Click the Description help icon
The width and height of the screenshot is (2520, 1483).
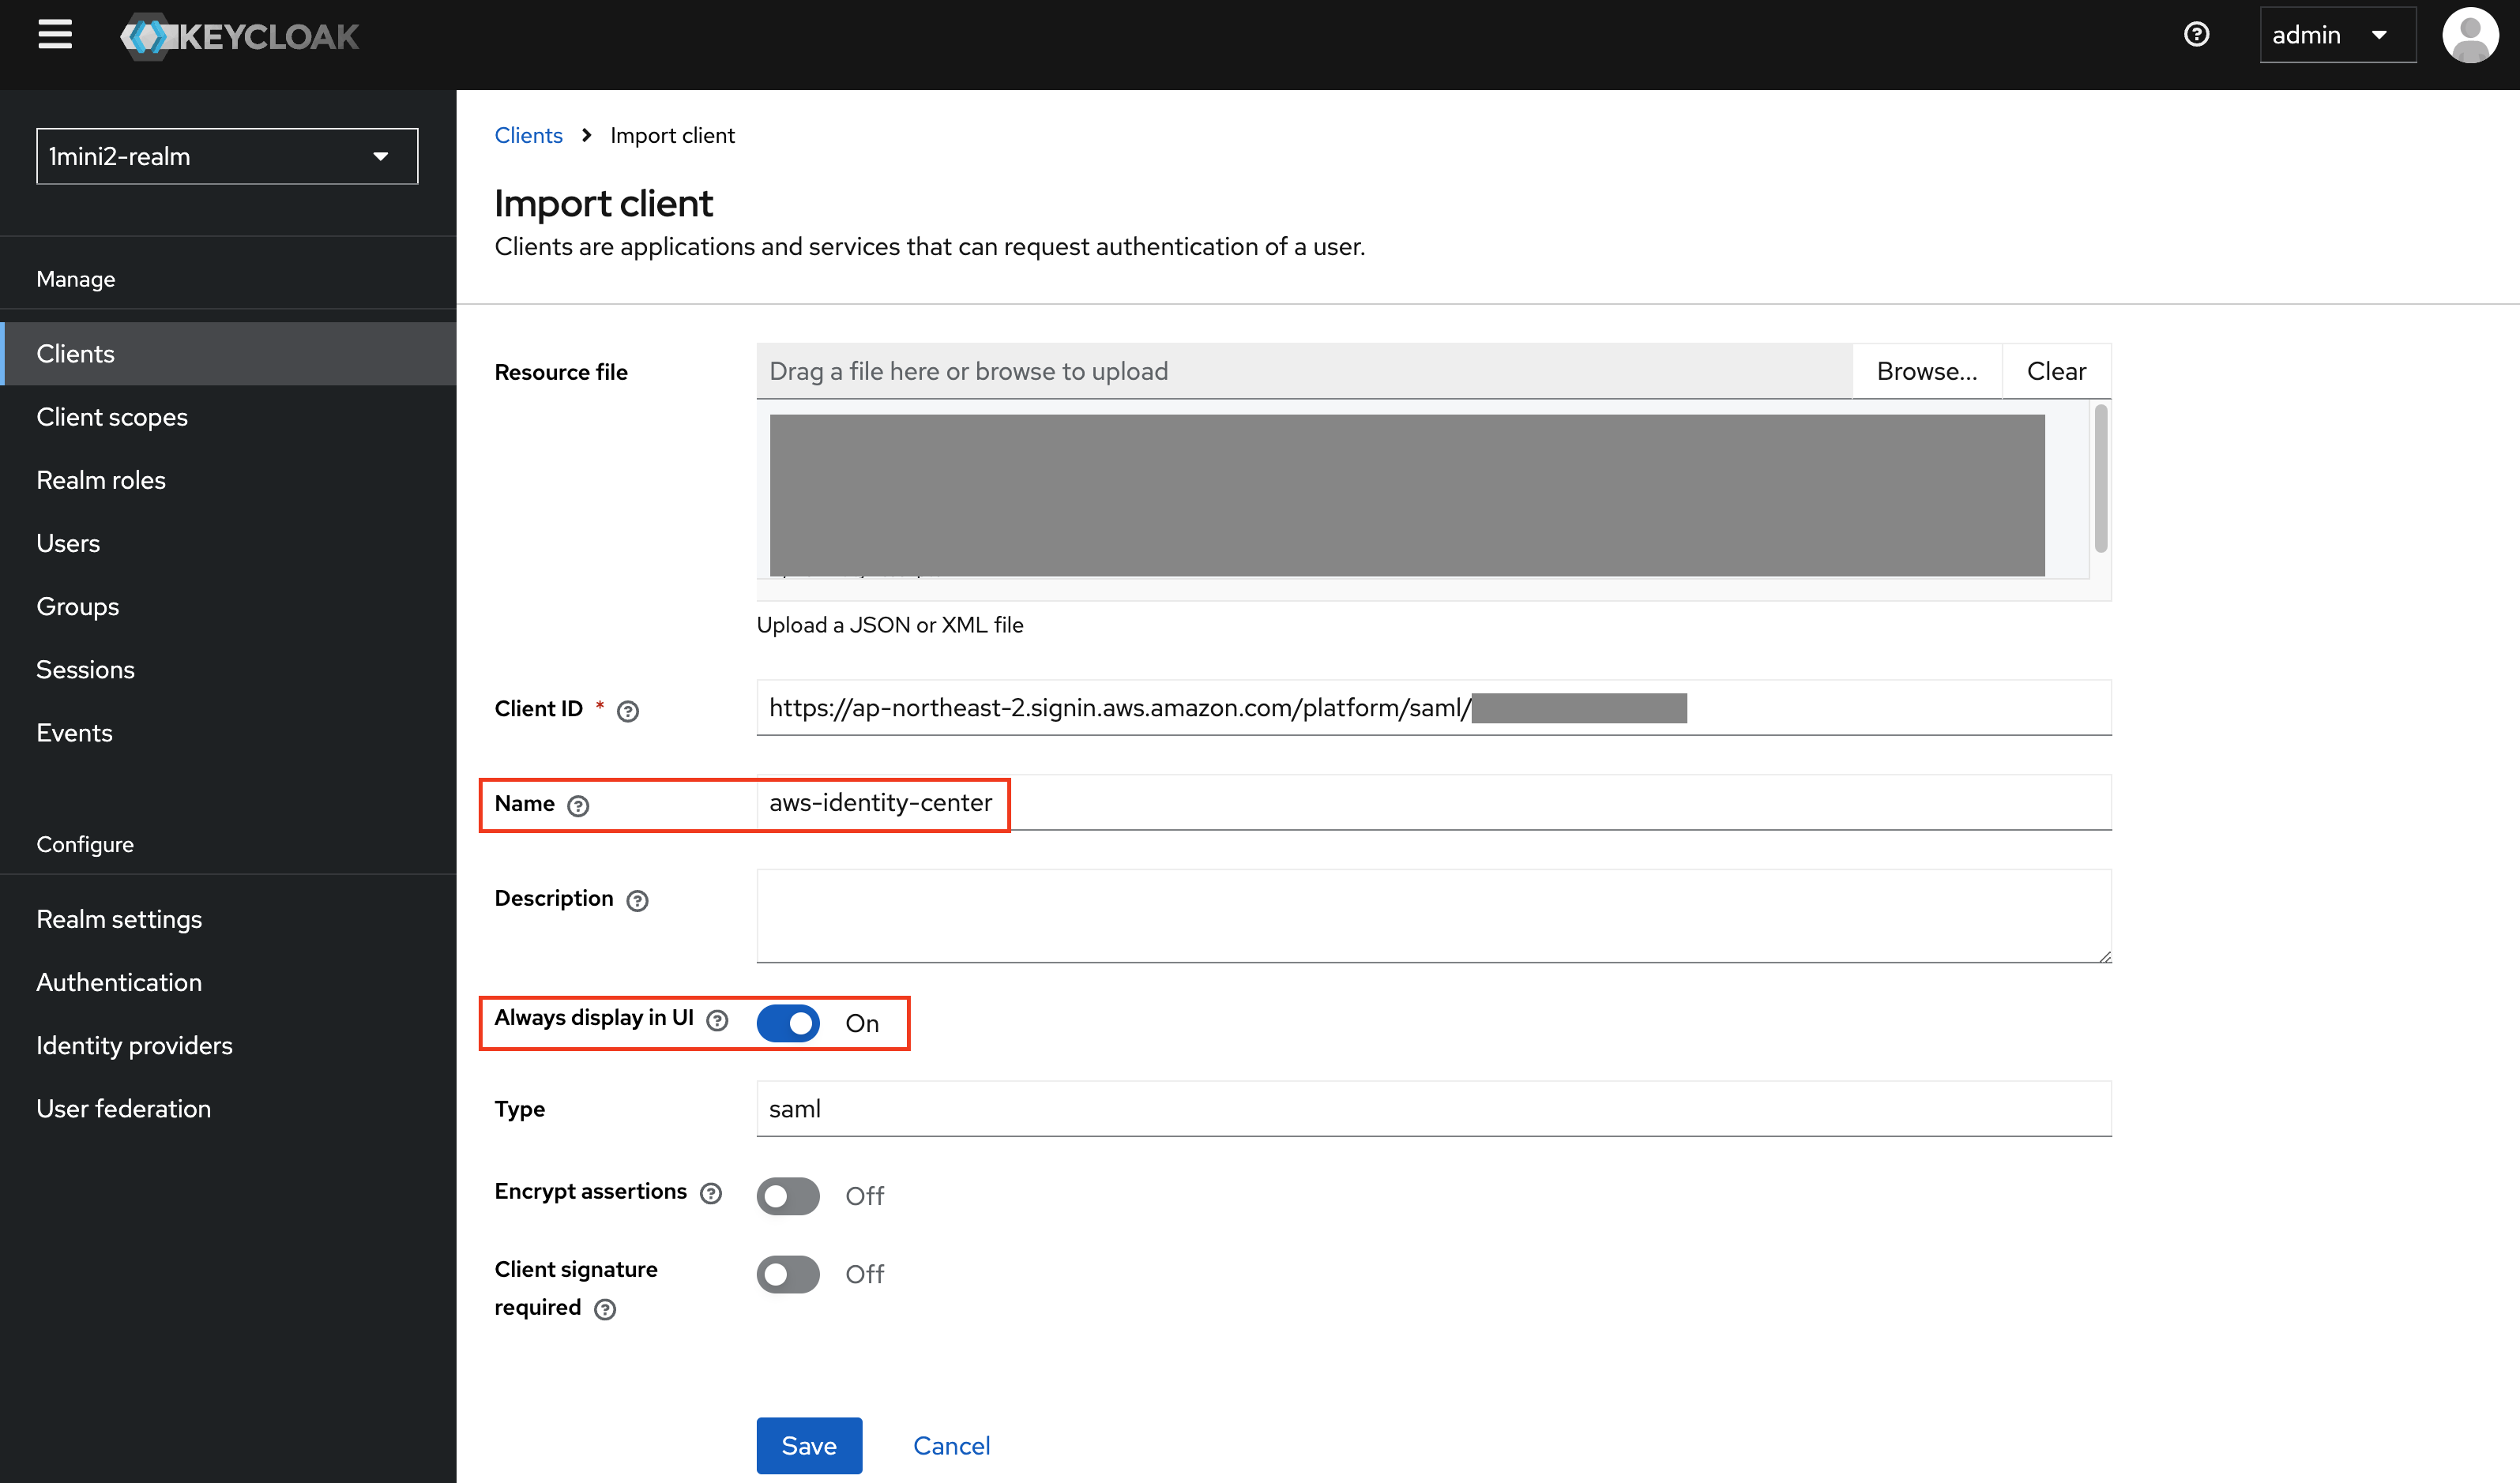coord(637,900)
